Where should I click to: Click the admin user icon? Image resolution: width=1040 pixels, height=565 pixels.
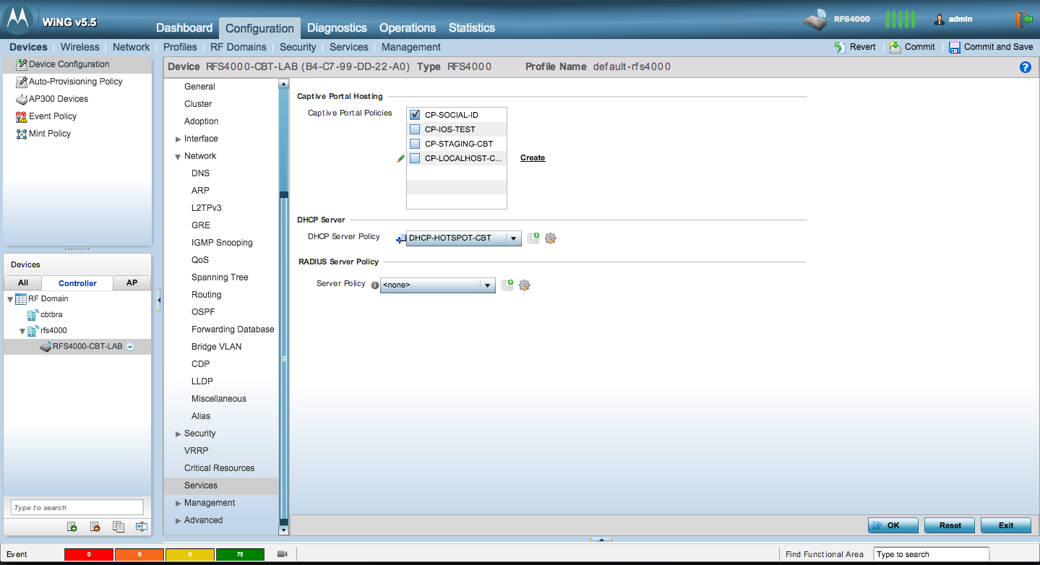(940, 20)
